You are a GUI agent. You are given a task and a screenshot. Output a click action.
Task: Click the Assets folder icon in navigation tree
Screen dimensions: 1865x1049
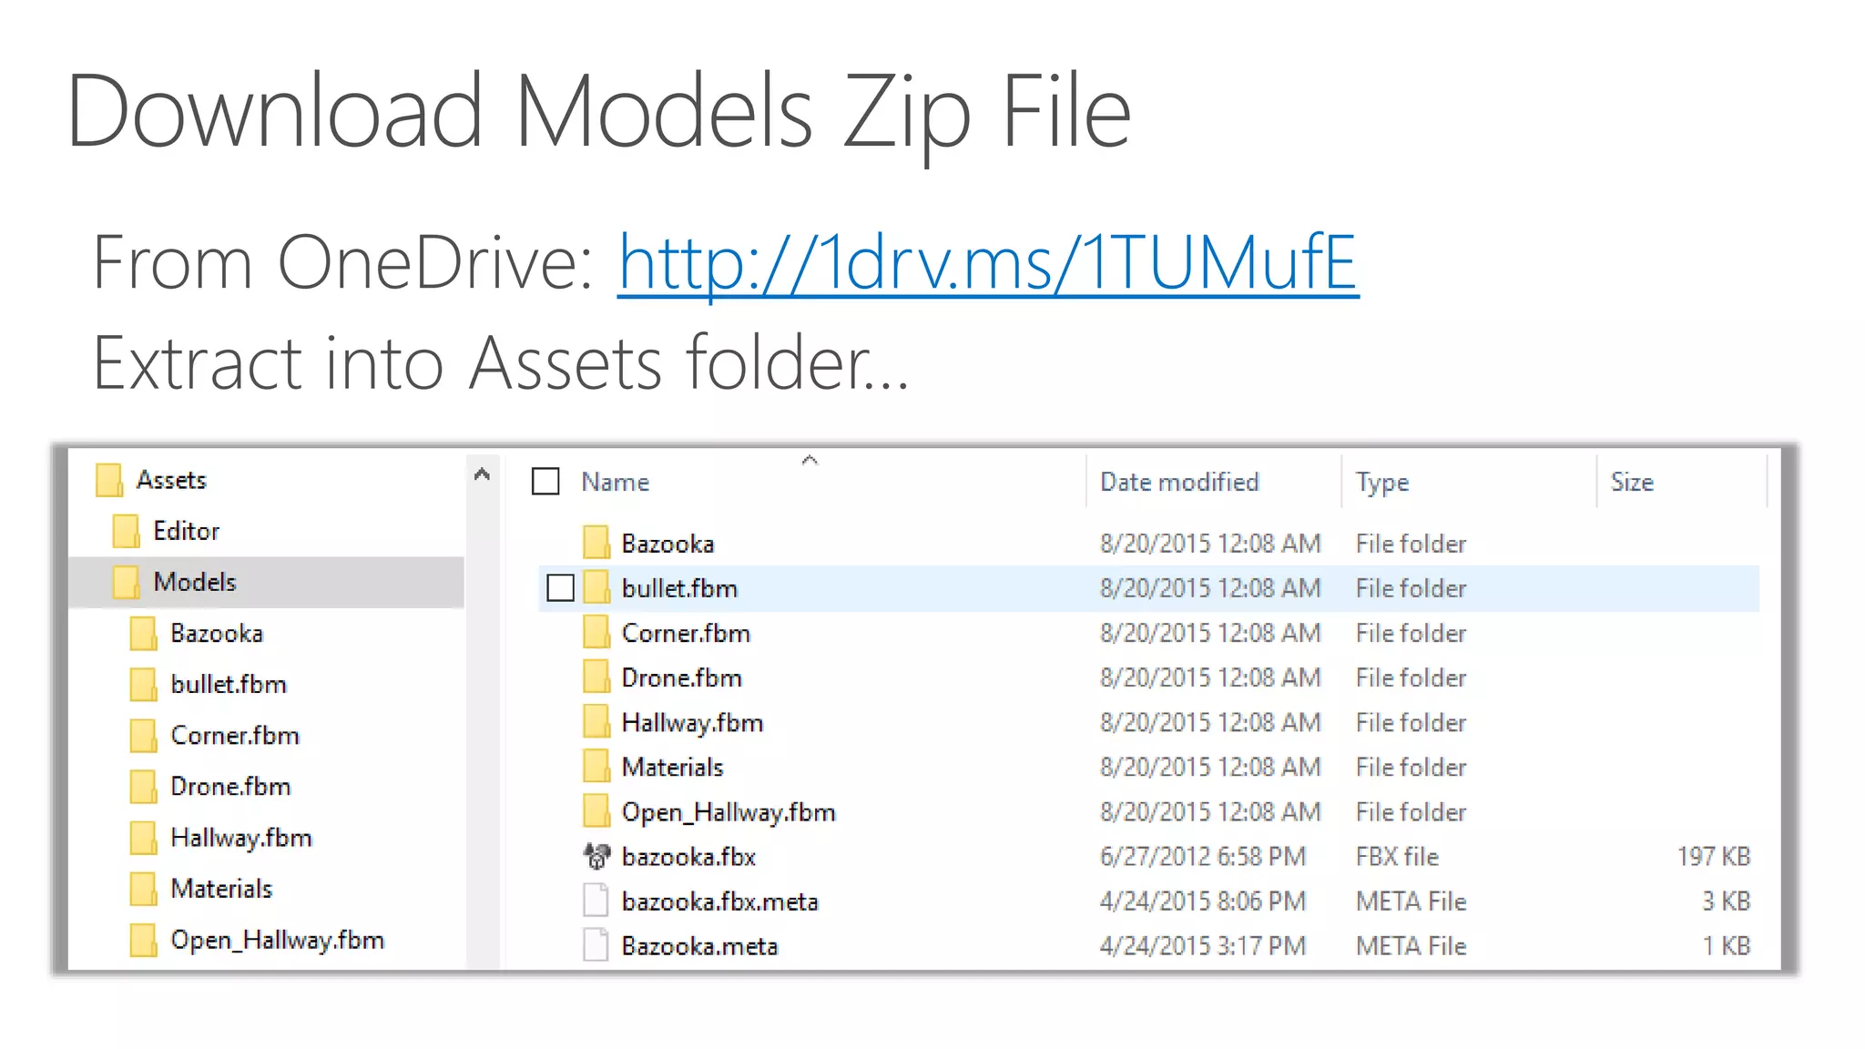coord(109,480)
